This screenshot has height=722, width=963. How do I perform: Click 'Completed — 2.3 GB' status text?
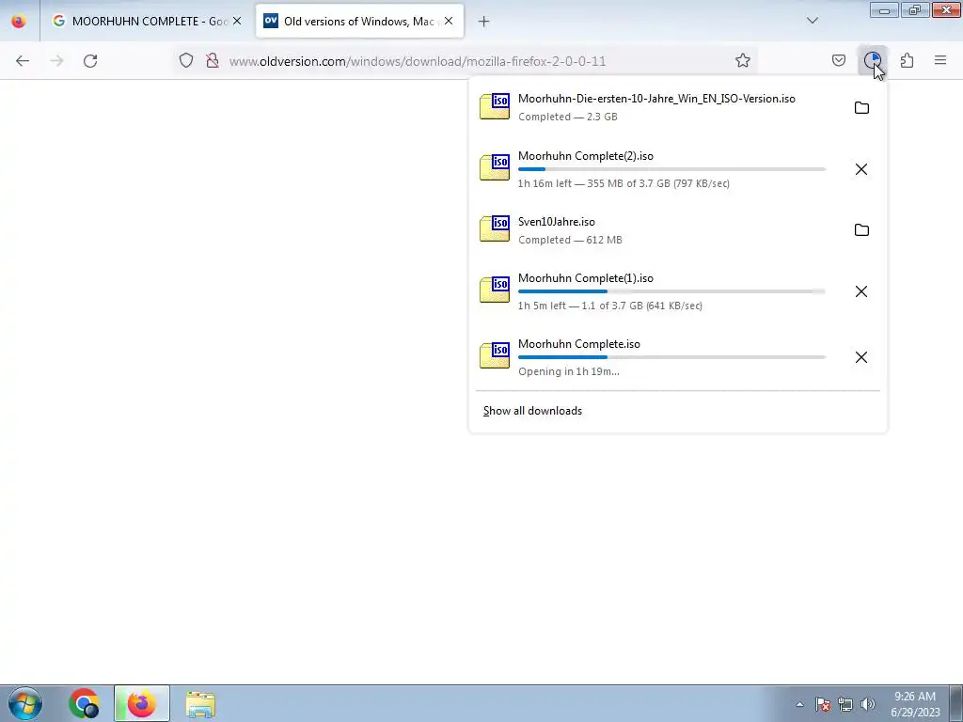tap(567, 117)
